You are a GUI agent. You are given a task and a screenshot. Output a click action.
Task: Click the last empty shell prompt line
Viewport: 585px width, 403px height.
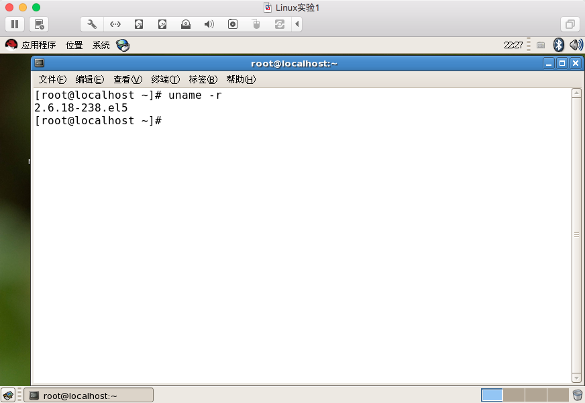pyautogui.click(x=98, y=121)
